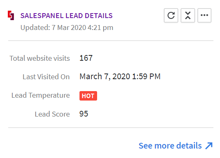Click the word March in visit date
The height and width of the screenshot is (158, 220).
91,76
